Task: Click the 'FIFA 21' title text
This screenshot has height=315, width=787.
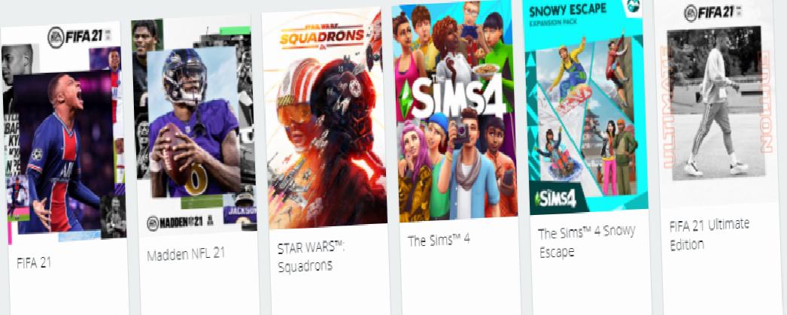Action: 34,263
